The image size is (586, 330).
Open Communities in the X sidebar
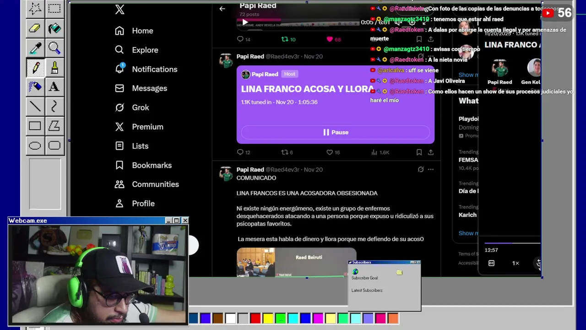pos(146,184)
